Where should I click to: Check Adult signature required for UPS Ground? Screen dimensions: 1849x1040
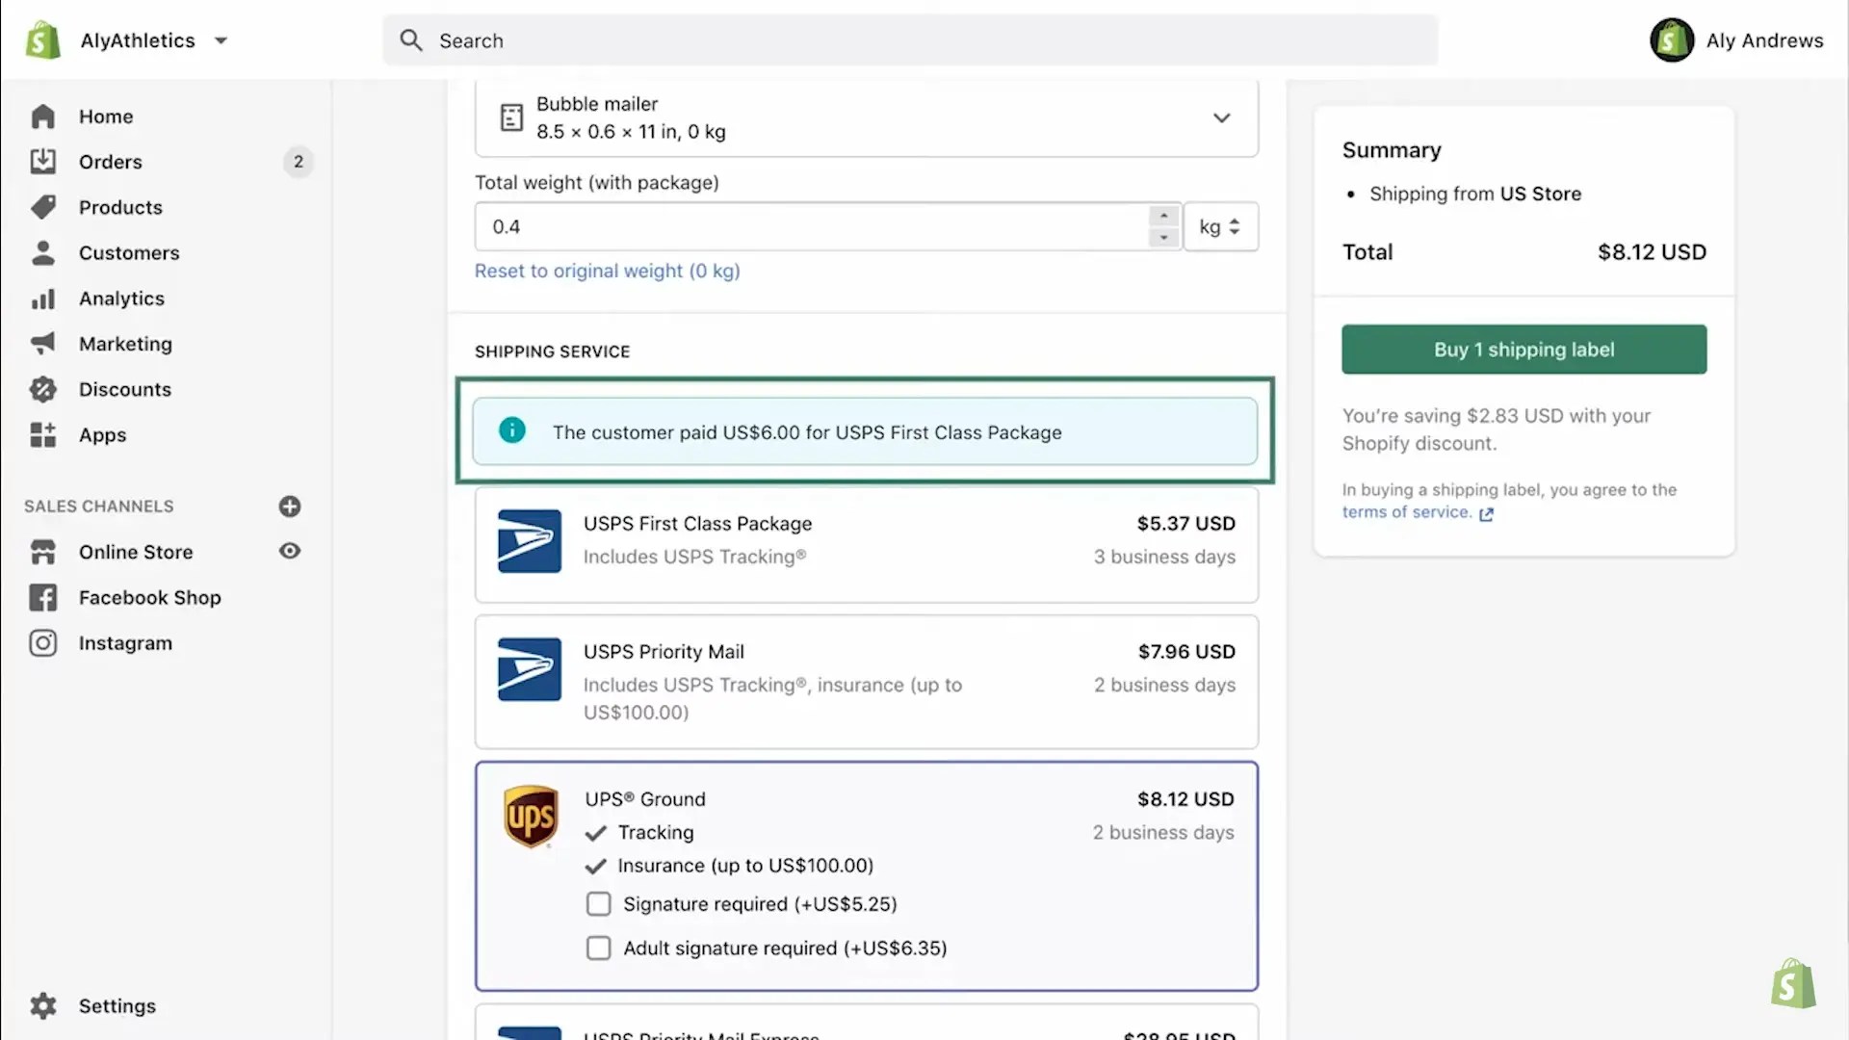[x=598, y=948]
